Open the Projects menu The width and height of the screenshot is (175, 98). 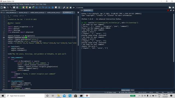32,4
